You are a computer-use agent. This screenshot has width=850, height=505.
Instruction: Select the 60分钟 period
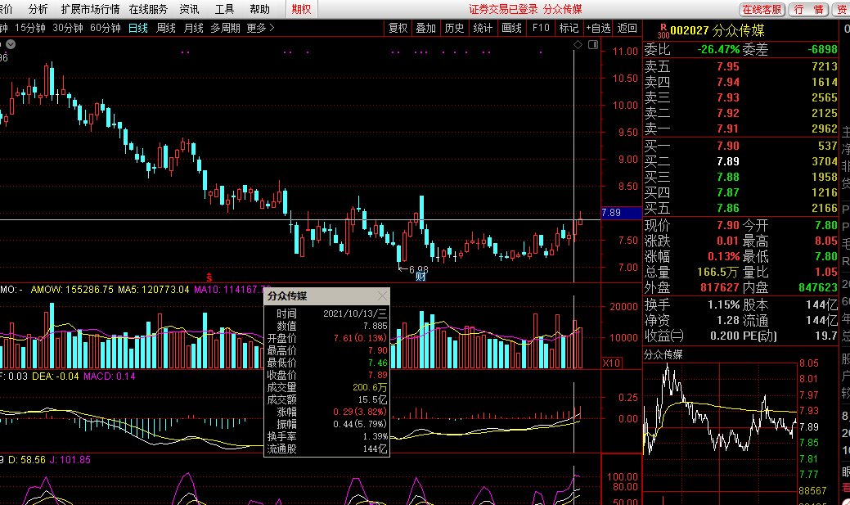(x=106, y=28)
